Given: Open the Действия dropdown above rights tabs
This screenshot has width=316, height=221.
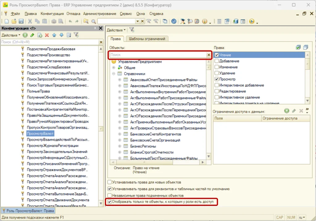Looking at the screenshot, I should [x=116, y=30].
